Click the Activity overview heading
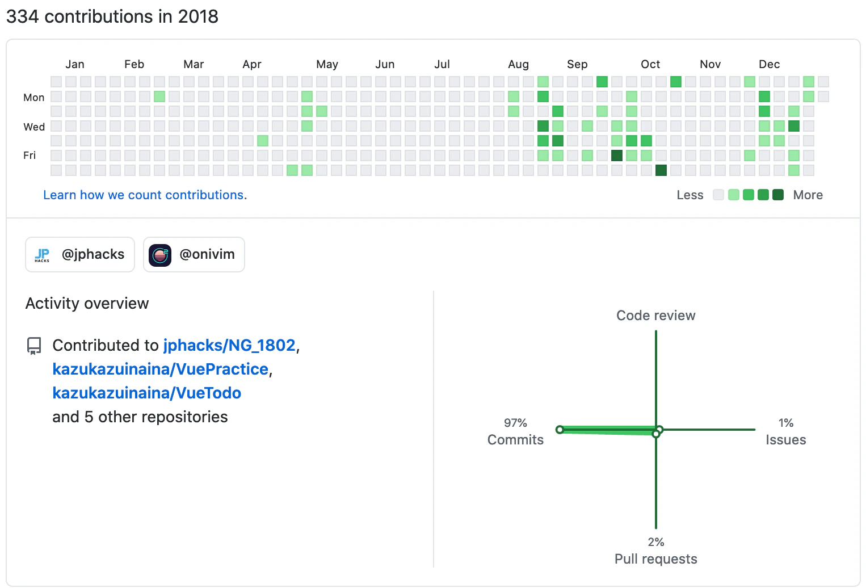 pos(87,304)
